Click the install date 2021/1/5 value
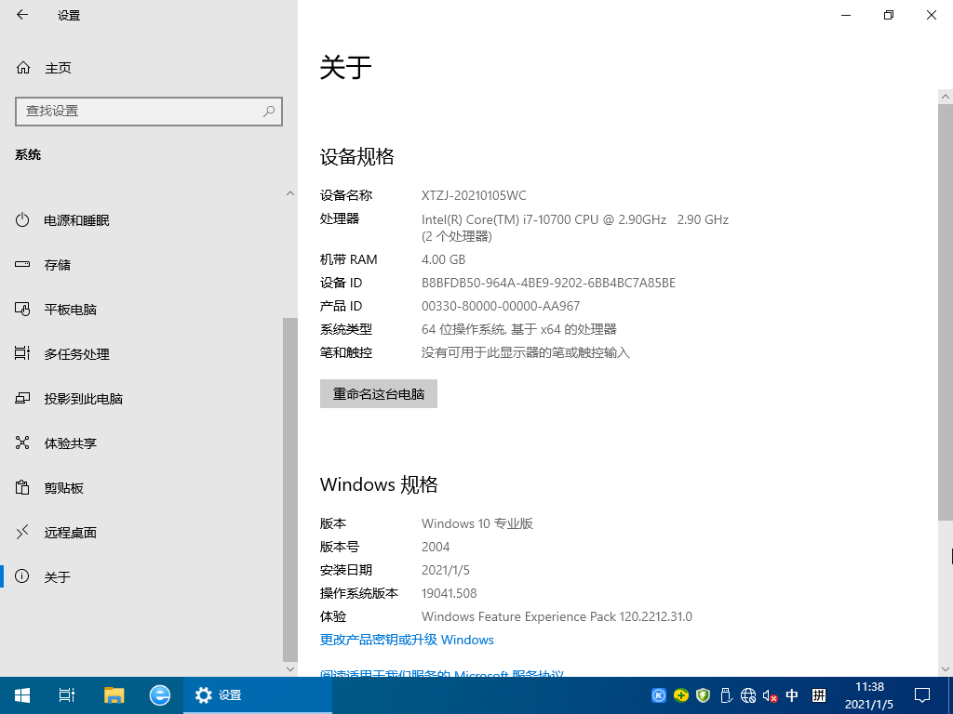953x714 pixels. [446, 570]
